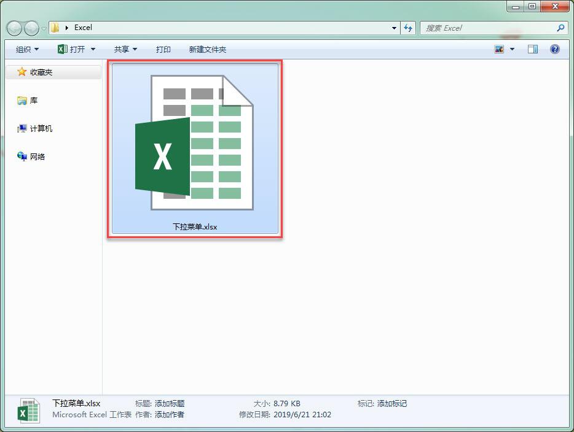Click the modified date 2019/6/21 21:02
This screenshot has width=574, height=432.
pyautogui.click(x=302, y=414)
